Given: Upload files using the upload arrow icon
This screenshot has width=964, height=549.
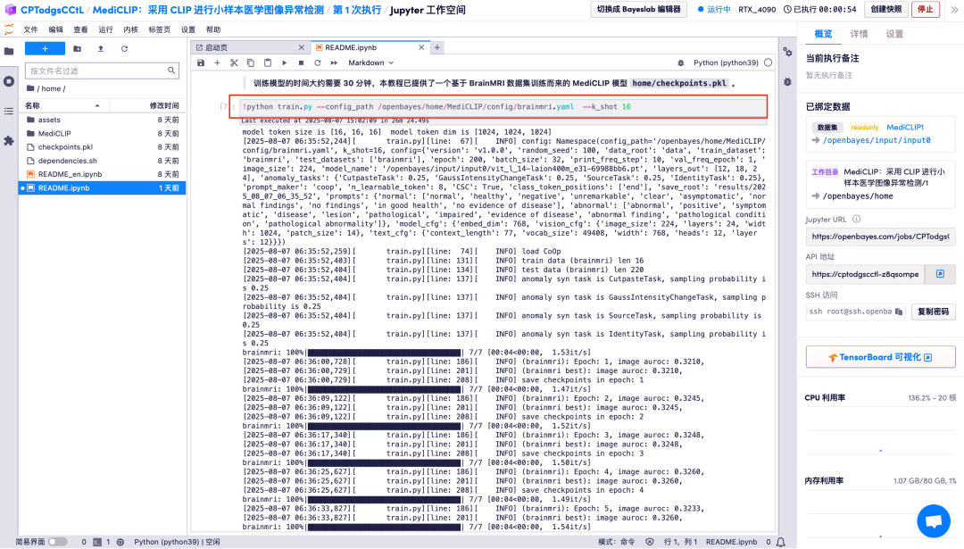Looking at the screenshot, I should 101,48.
